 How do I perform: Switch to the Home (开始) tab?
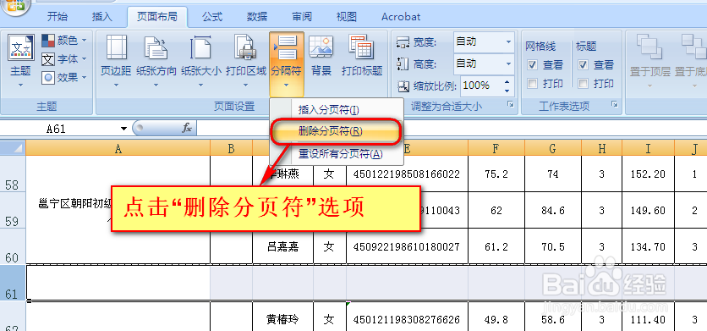[58, 17]
